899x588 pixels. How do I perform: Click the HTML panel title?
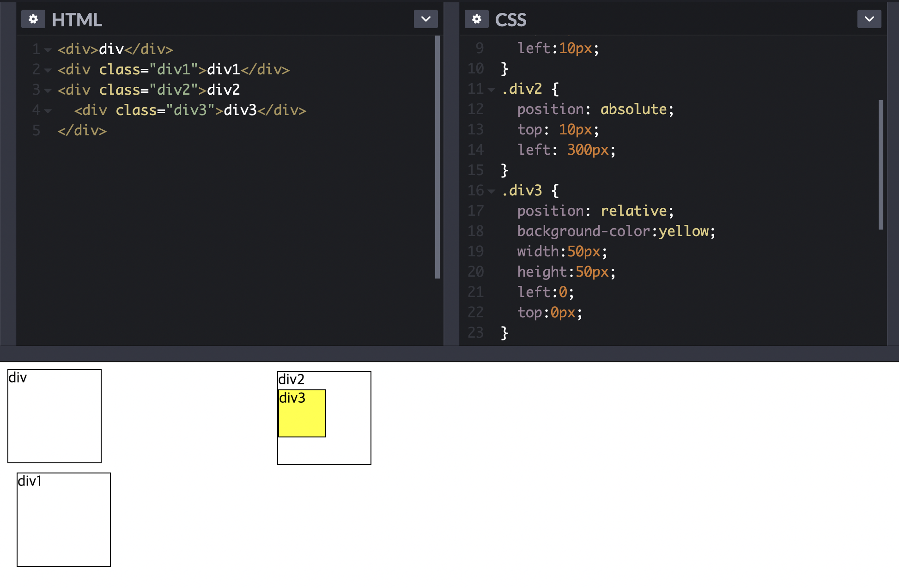click(x=77, y=20)
